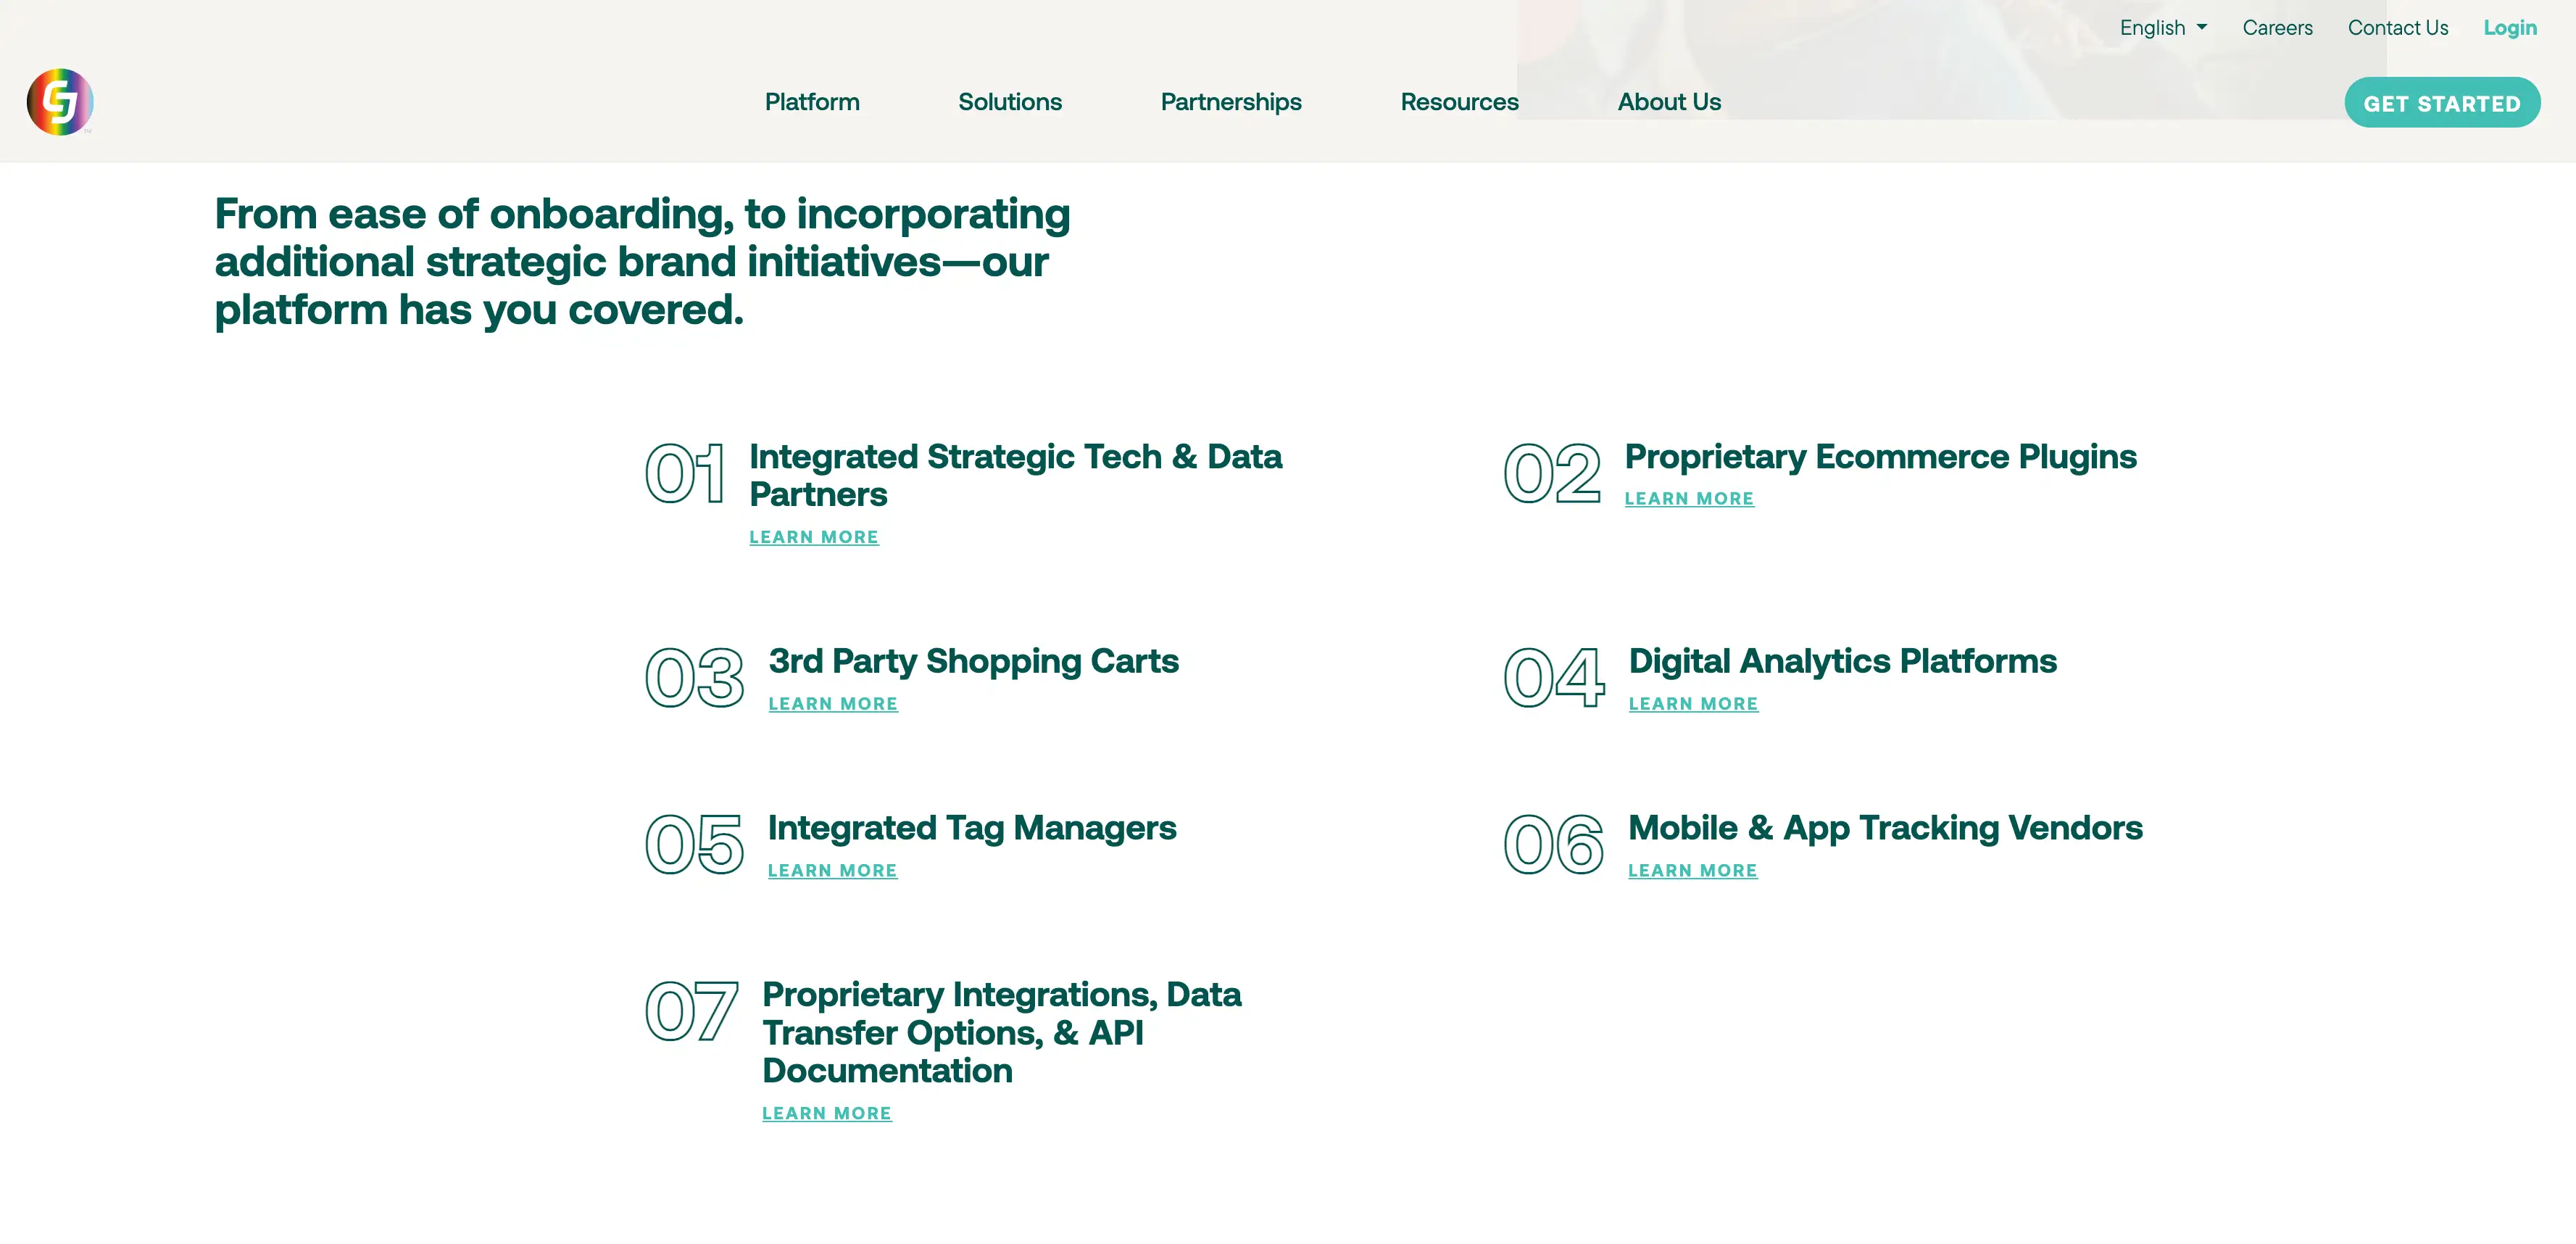Click the Get Started button
2576x1244 pixels.
[x=2441, y=103]
